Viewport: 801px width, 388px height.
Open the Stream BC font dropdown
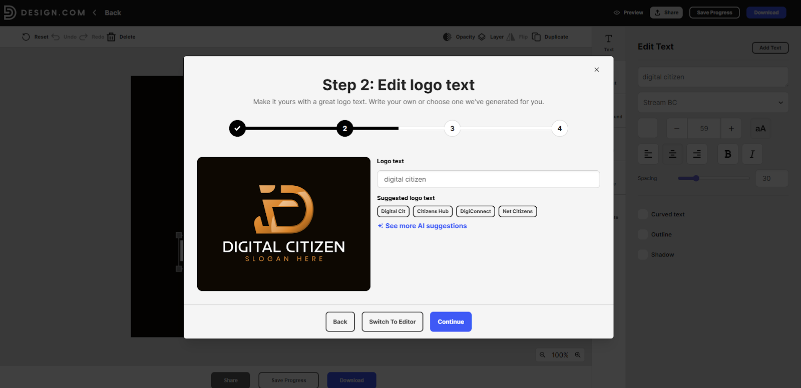(713, 103)
